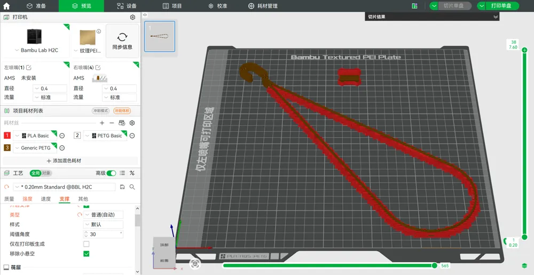534x275 pixels.
Task: Collapse the left sidebar toggle arrow
Action: (145, 15)
